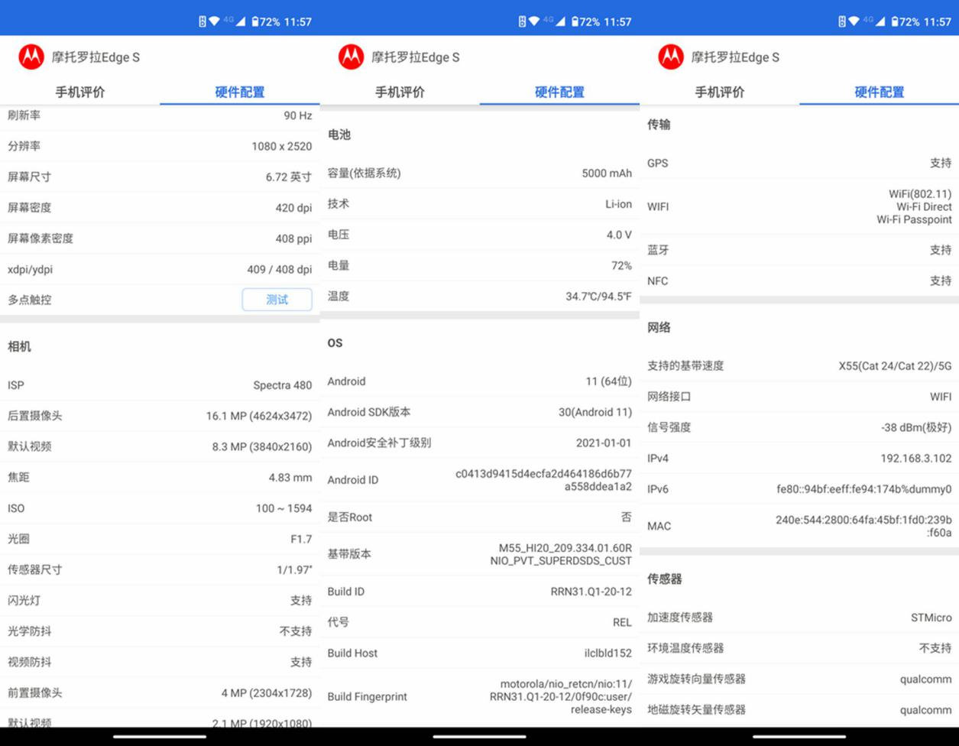Open the 硬件配置 tab in the right screen
The image size is (959, 746).
880,92
